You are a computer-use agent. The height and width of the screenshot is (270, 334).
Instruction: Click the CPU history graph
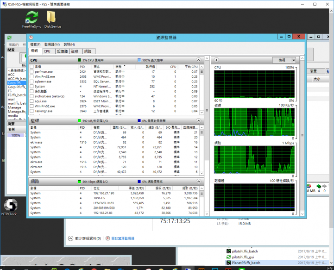(254, 84)
